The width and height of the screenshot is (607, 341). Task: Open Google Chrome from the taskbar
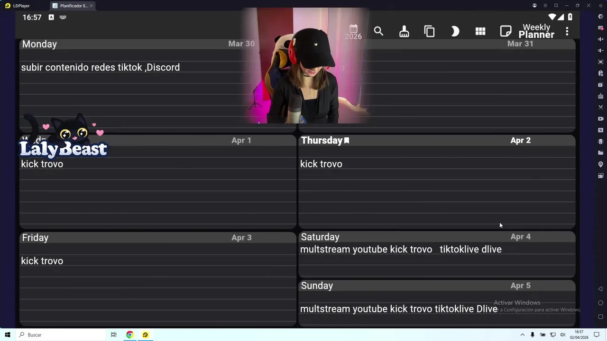pyautogui.click(x=129, y=335)
